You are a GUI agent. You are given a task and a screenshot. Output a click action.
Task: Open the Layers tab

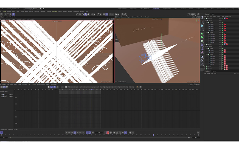[214, 71]
